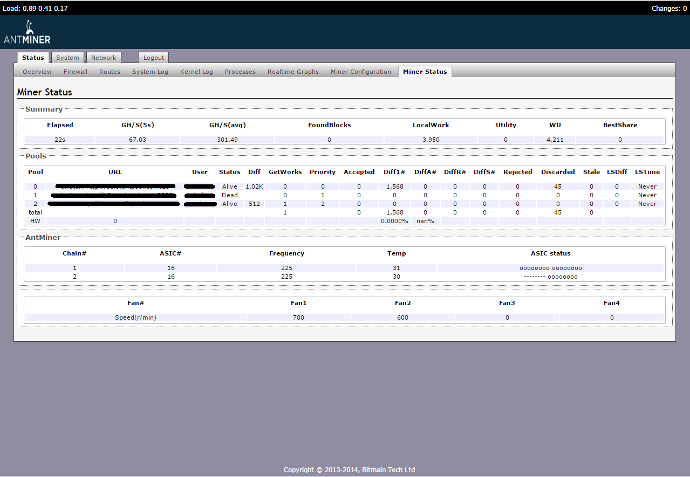This screenshot has height=477, width=690.
Task: Click the 'Fan3' column header
Action: point(507,303)
